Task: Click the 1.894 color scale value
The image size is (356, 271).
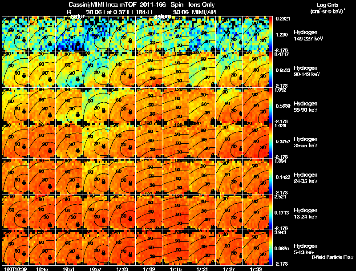Action: coord(280,161)
